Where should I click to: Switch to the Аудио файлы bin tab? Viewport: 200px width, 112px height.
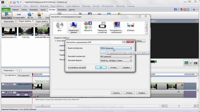(42, 21)
